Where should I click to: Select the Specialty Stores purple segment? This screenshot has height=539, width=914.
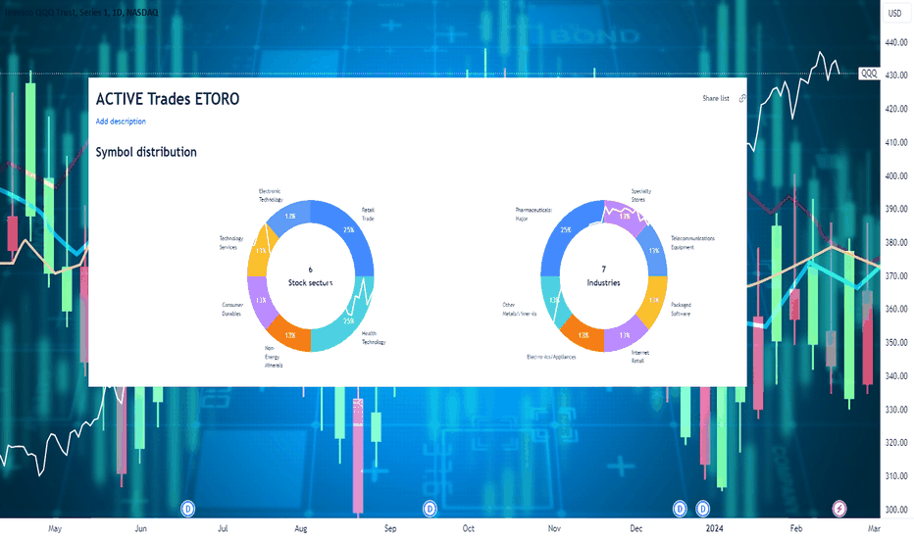pos(625,216)
